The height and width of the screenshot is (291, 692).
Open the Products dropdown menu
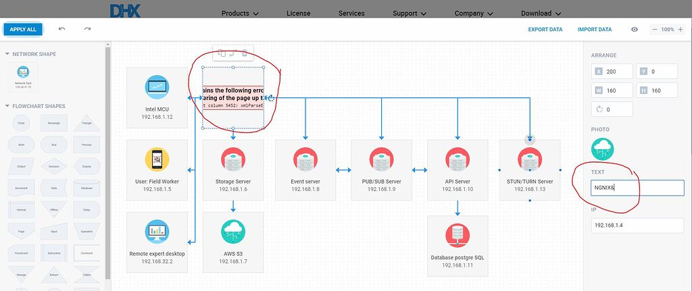click(240, 13)
